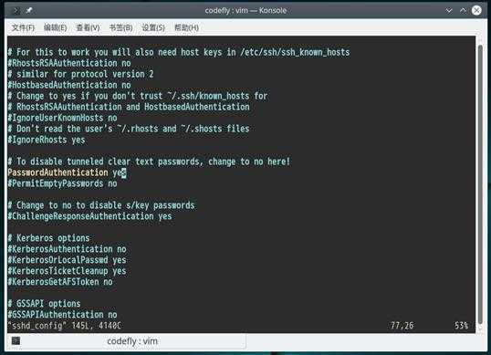Click the #IgnoreUserKnownHosts no line
The image size is (491, 355).
click(63, 118)
